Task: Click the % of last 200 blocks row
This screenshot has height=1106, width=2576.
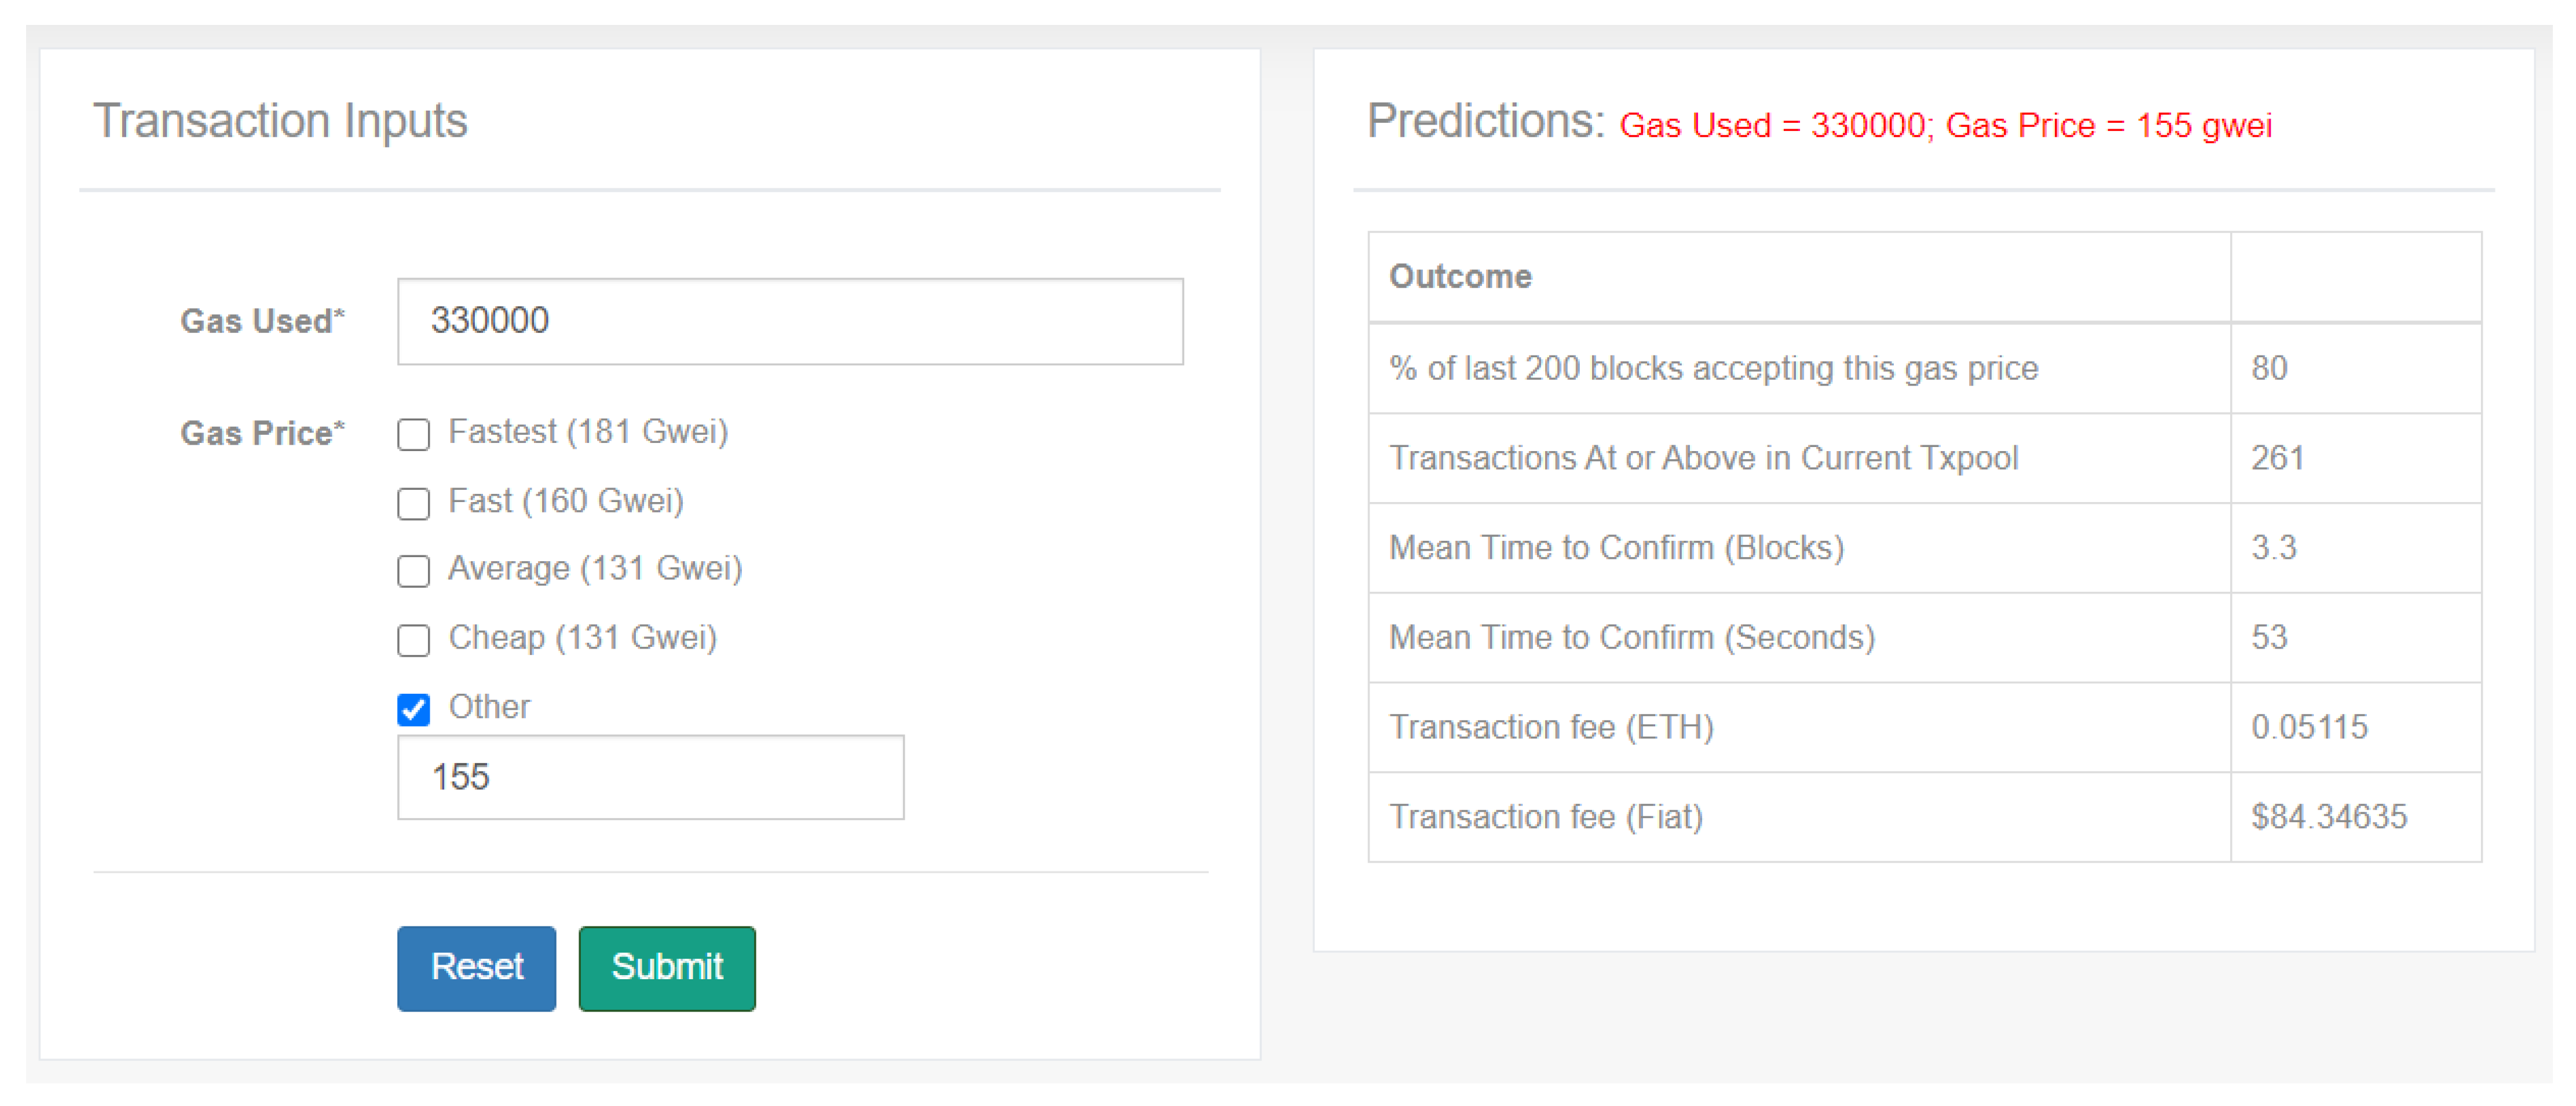Action: (x=1712, y=368)
